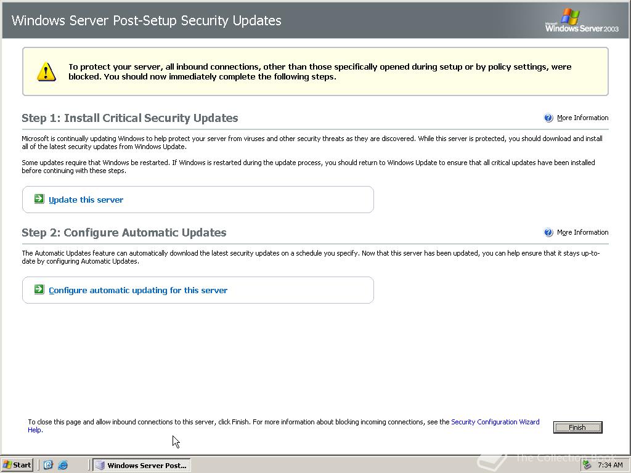This screenshot has width=631, height=473.
Task: Click the Windows Server 2003 logo
Action: click(x=582, y=20)
